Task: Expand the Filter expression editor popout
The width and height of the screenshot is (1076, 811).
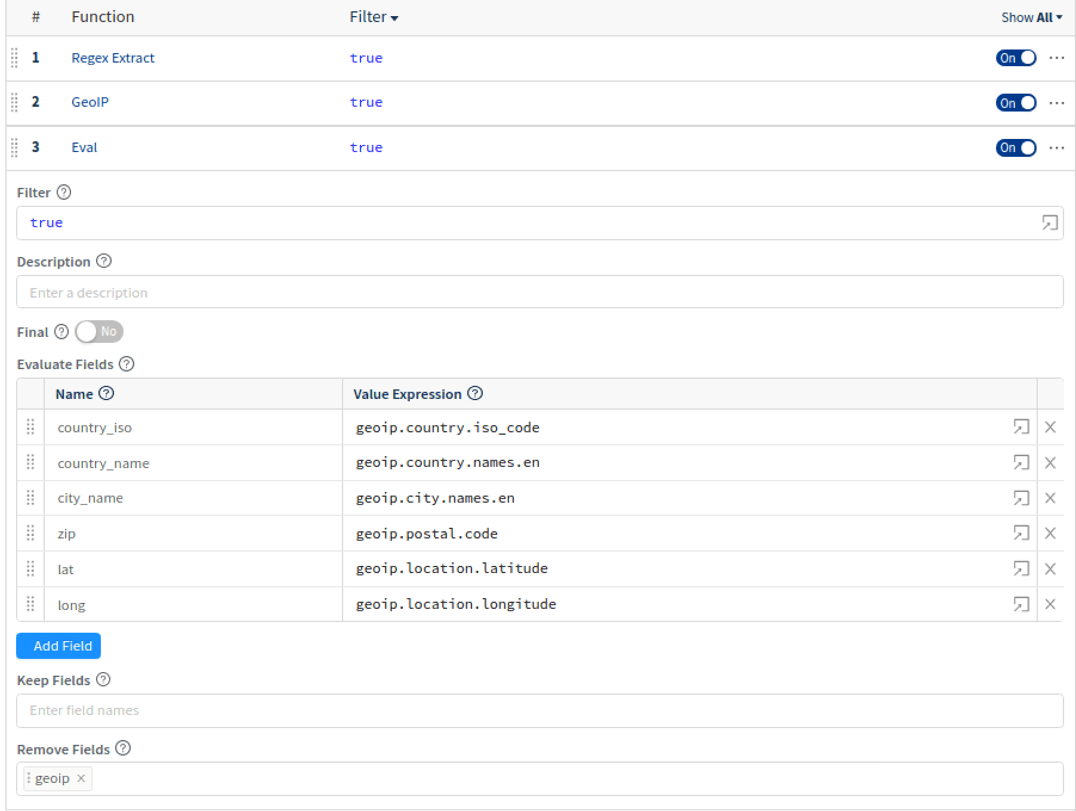Action: click(1049, 222)
